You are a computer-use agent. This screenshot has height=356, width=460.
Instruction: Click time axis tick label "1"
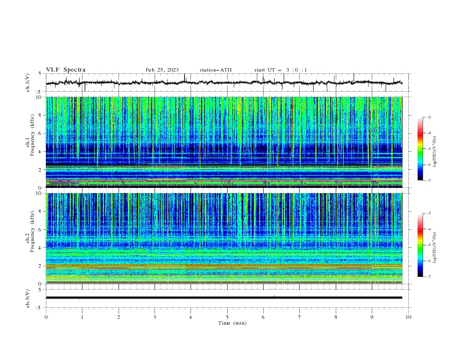click(x=82, y=317)
